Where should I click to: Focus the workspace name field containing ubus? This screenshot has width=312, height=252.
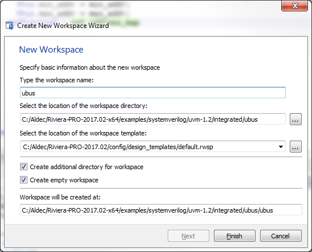[153, 93]
